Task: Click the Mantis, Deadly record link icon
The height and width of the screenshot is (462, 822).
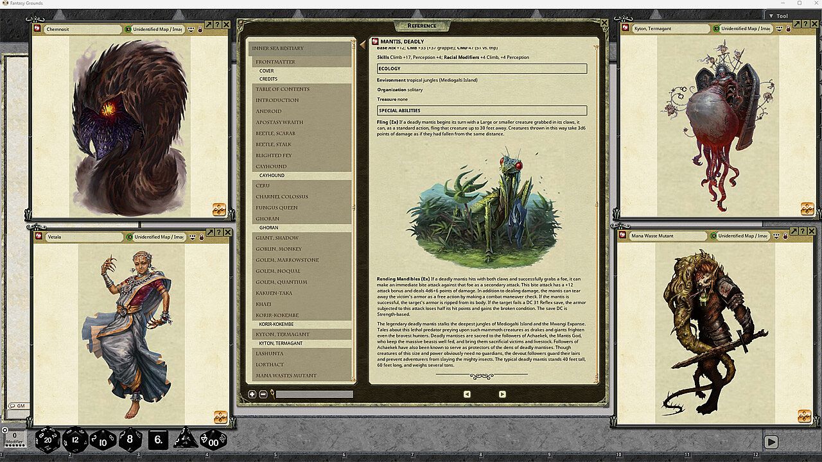Action: [x=375, y=41]
